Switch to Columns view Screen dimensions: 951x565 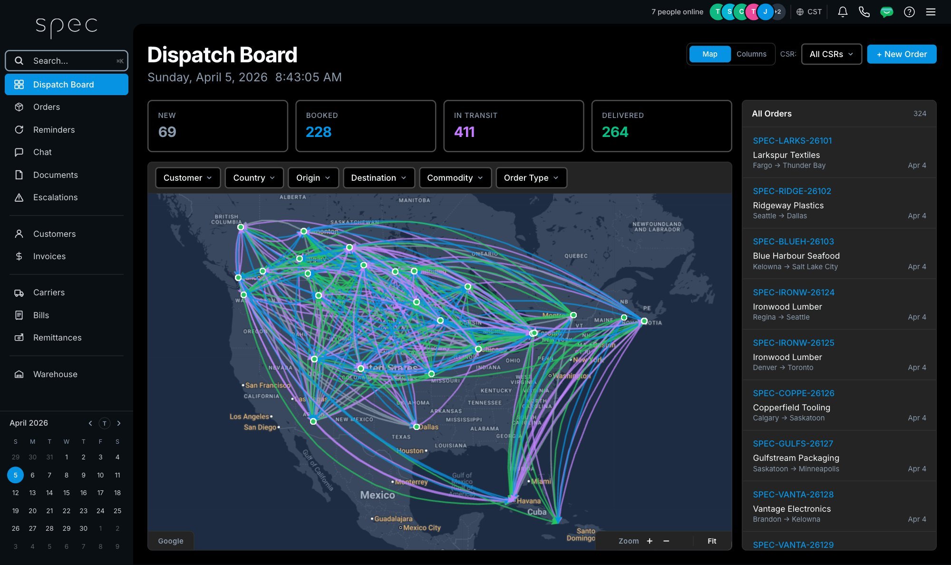pos(751,54)
